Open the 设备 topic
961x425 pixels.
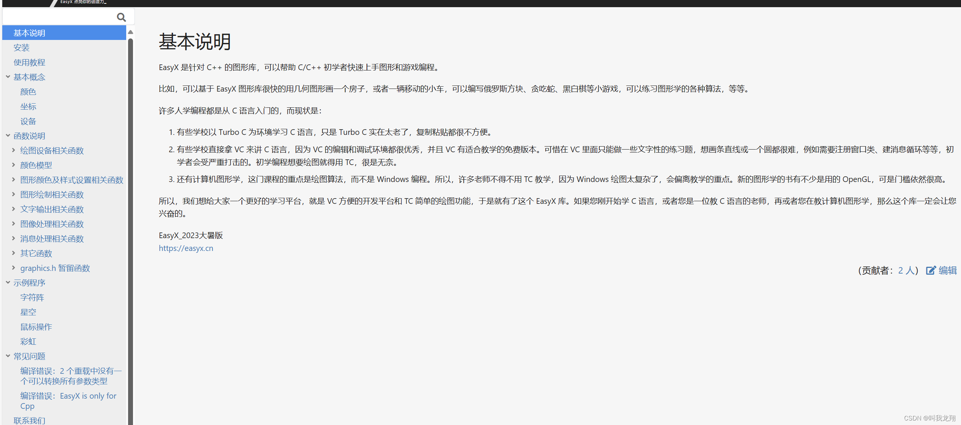click(x=28, y=121)
